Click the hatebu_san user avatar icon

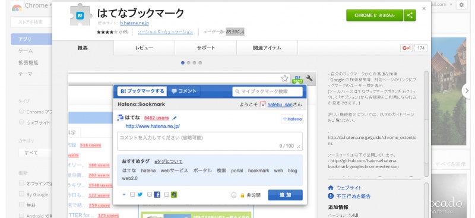pos(263,105)
